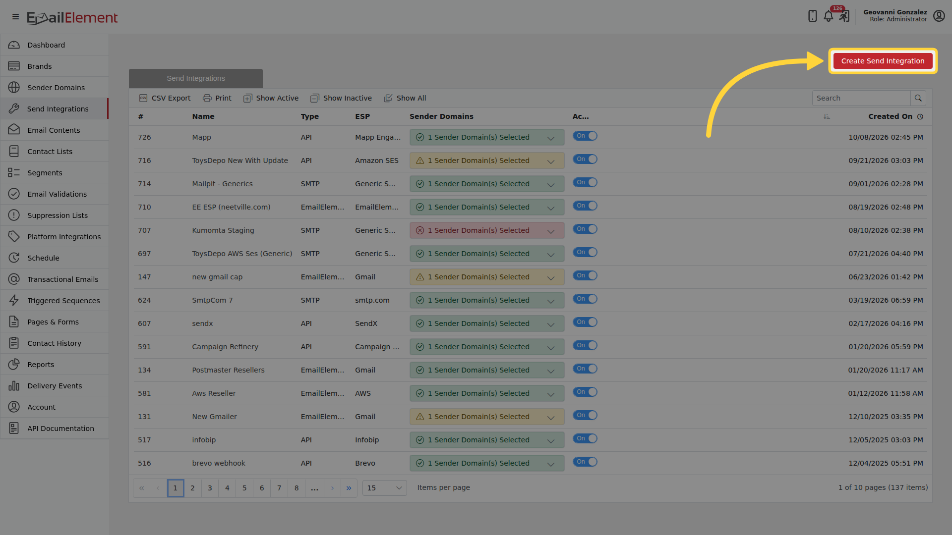Image resolution: width=952 pixels, height=535 pixels.
Task: Turn off the brevo webhook switch
Action: click(x=585, y=462)
